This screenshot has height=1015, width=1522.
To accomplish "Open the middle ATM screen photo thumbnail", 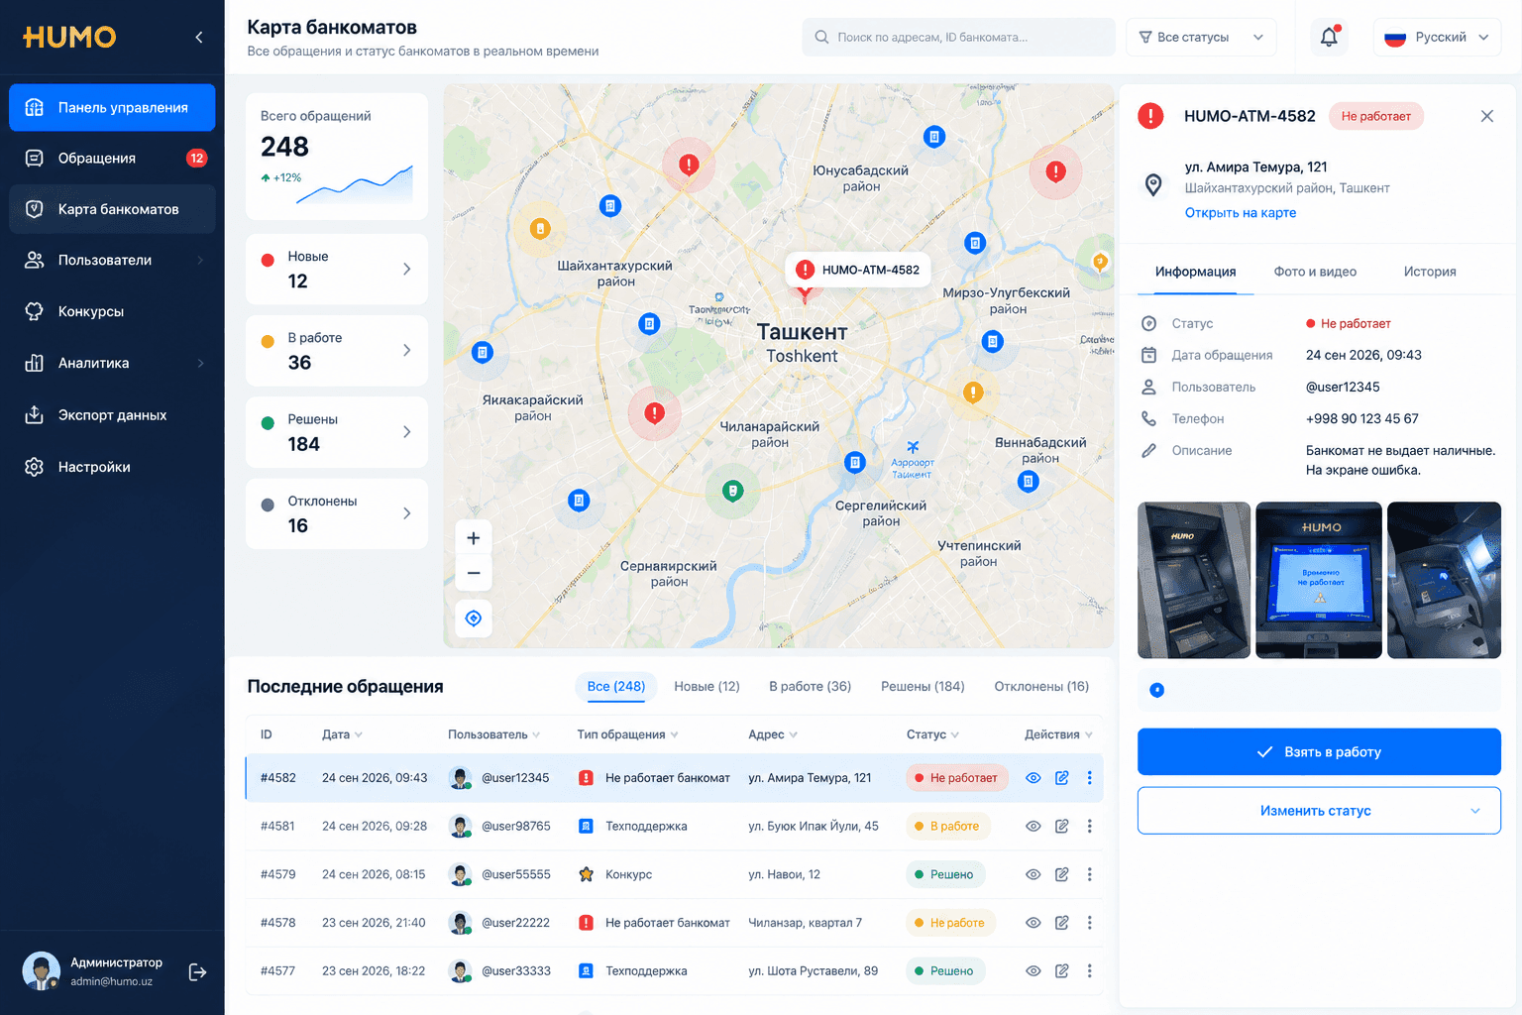I will (x=1319, y=580).
